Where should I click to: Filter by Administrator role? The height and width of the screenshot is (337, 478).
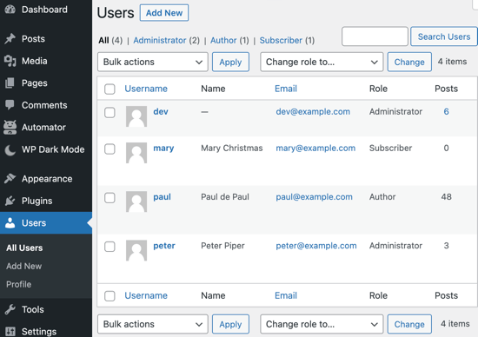pyautogui.click(x=160, y=40)
